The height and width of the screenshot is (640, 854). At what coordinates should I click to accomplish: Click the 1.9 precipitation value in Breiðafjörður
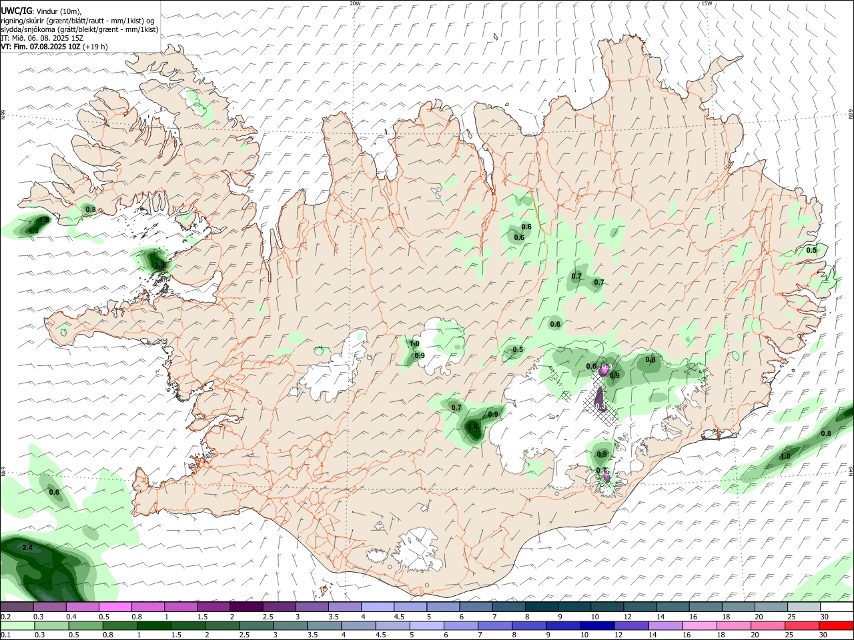point(159,265)
